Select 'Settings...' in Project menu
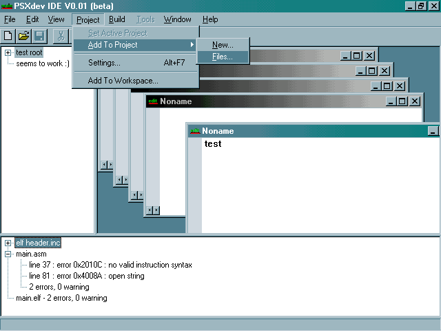The height and width of the screenshot is (331, 441). [x=136, y=63]
